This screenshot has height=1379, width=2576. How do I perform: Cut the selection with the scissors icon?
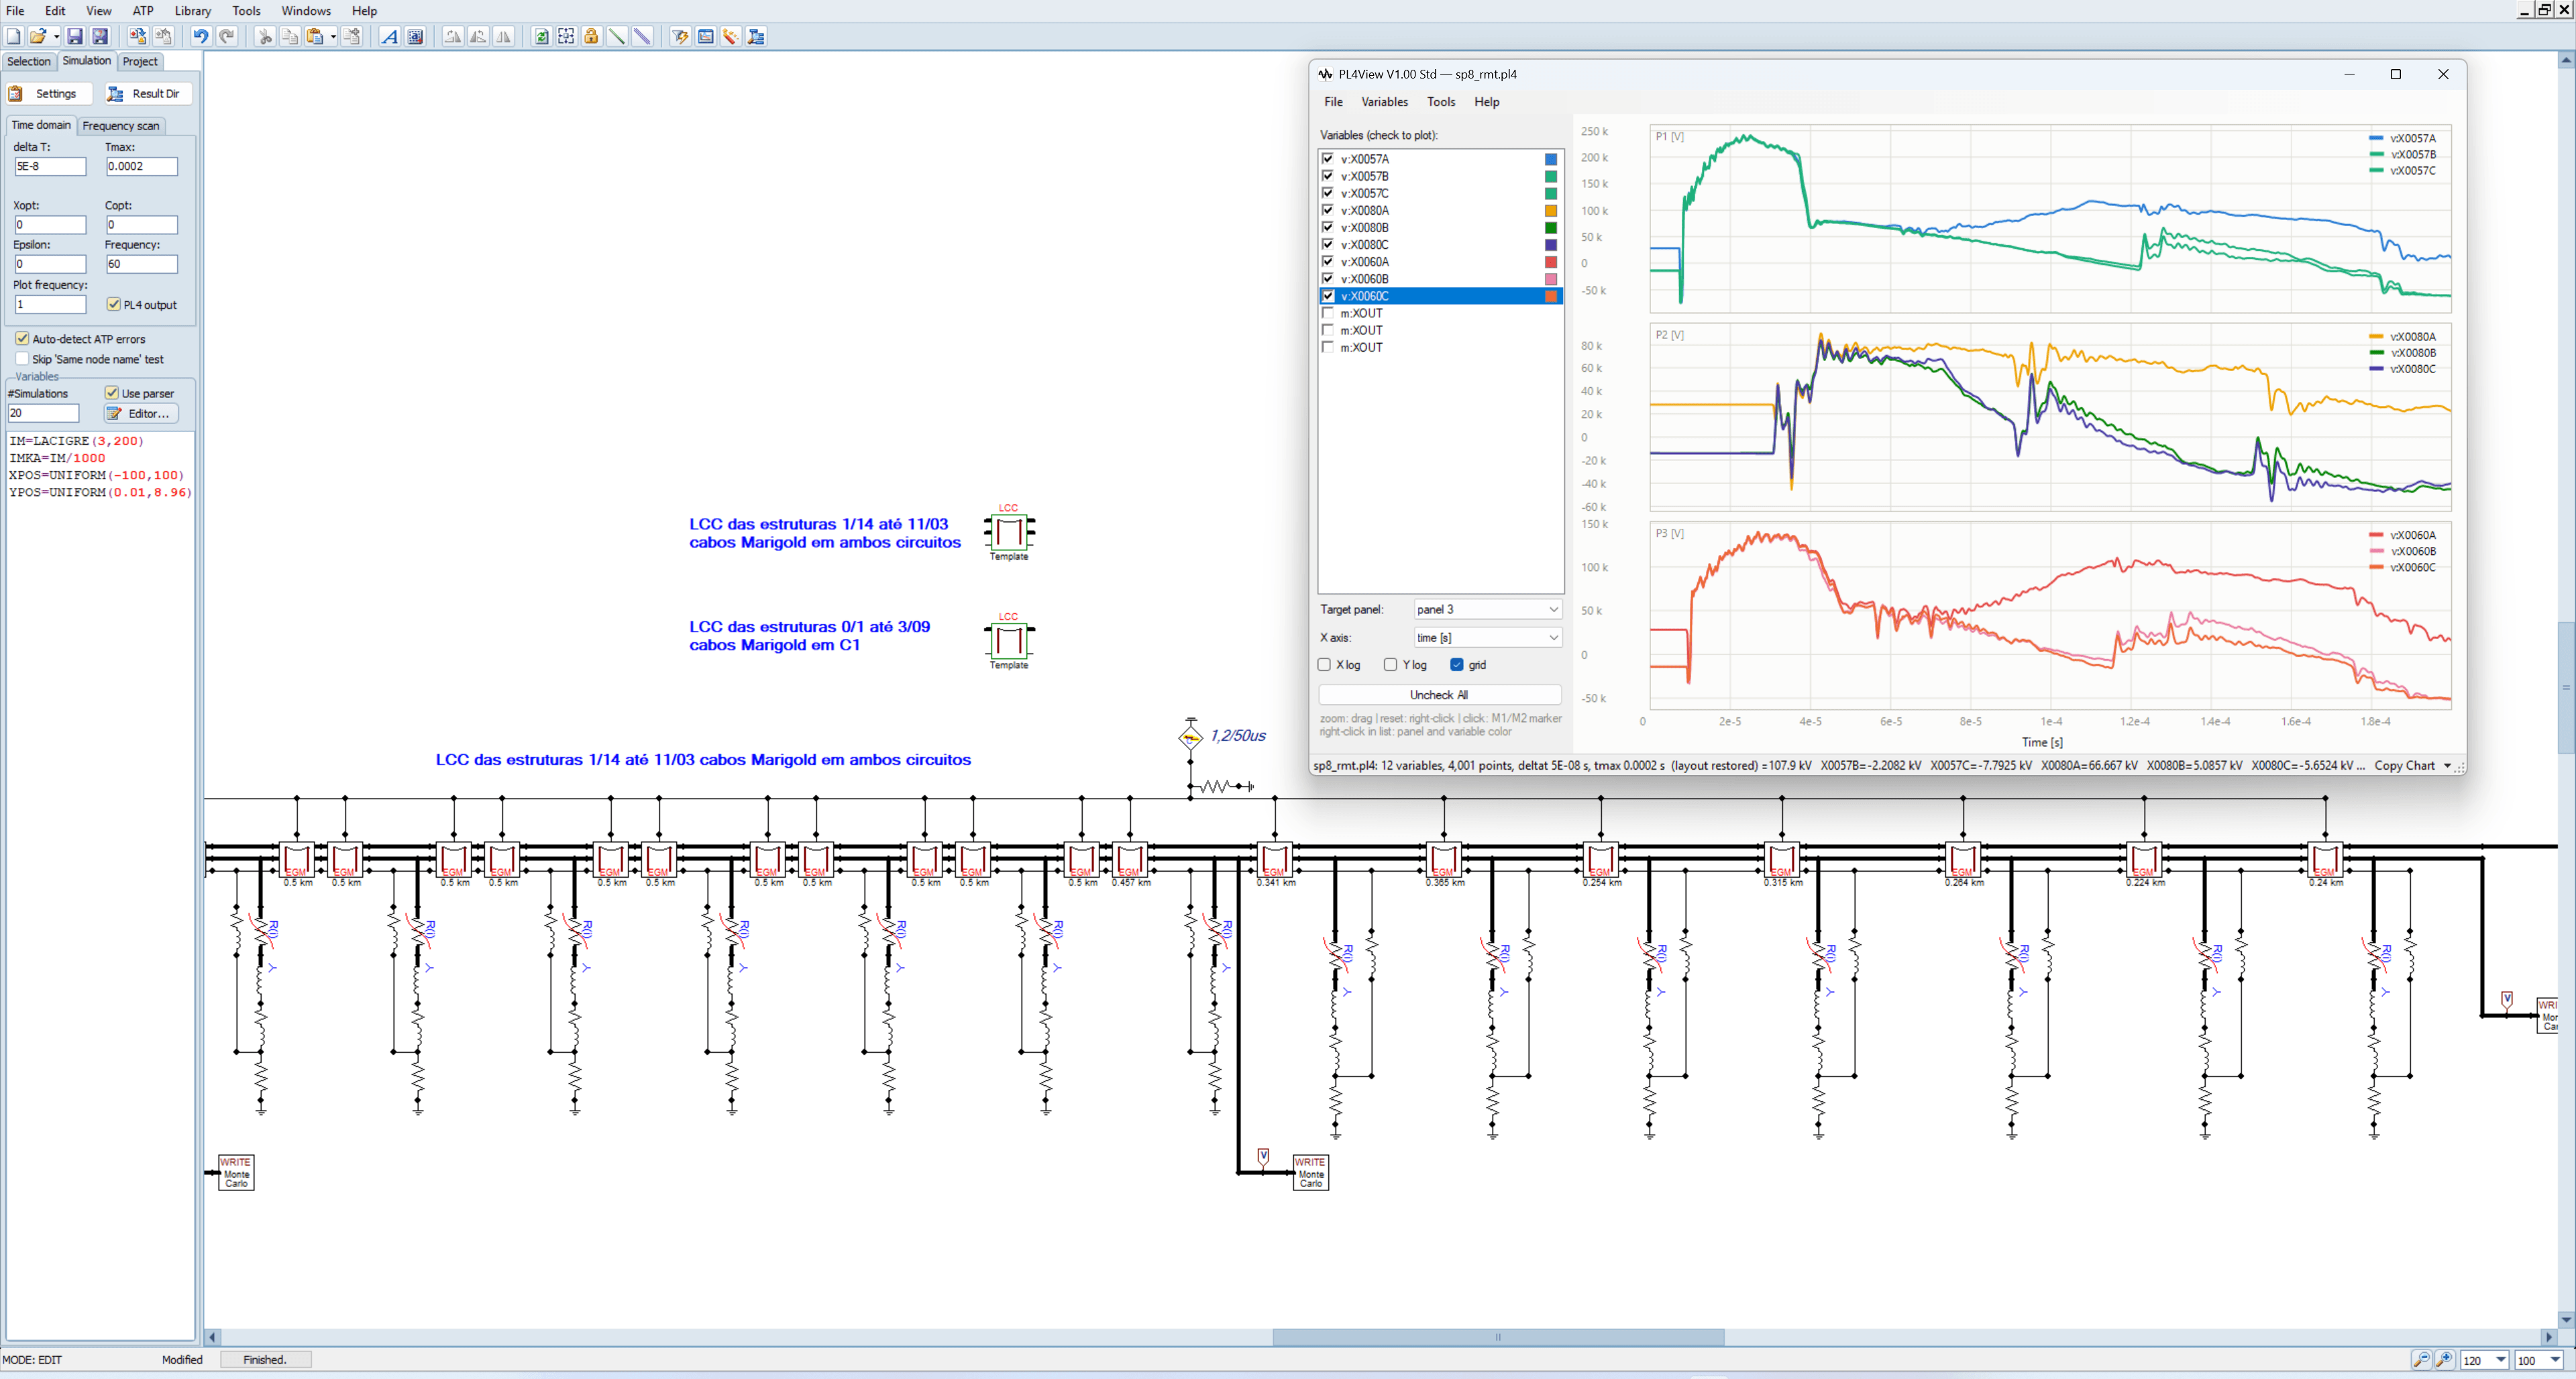(x=265, y=37)
